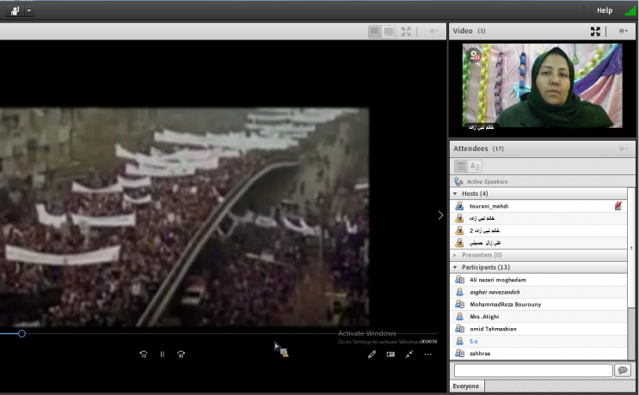The height and width of the screenshot is (395, 639).
Task: Open the three-dots more options menu
Action: (x=427, y=354)
